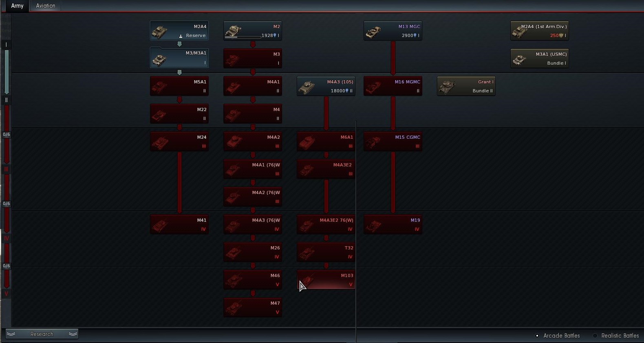Click the M6A1 heavy tank icon
Screen dimensions: 644x343
pos(307,142)
